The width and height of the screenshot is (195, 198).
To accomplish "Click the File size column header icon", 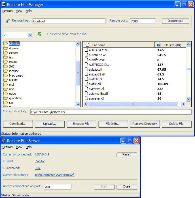I will tap(159, 45).
